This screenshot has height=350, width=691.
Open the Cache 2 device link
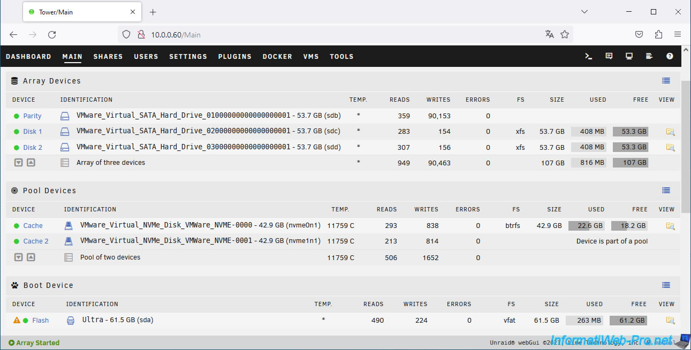pyautogui.click(x=36, y=241)
